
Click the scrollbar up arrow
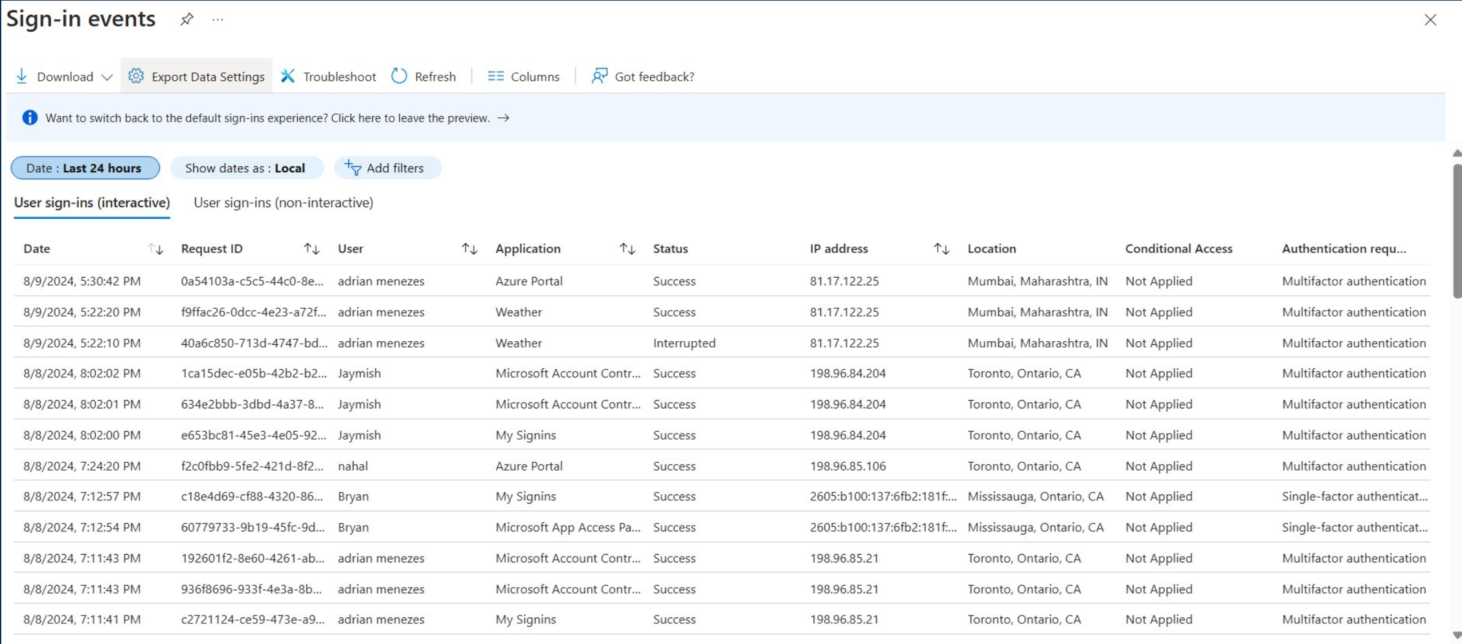coord(1457,153)
